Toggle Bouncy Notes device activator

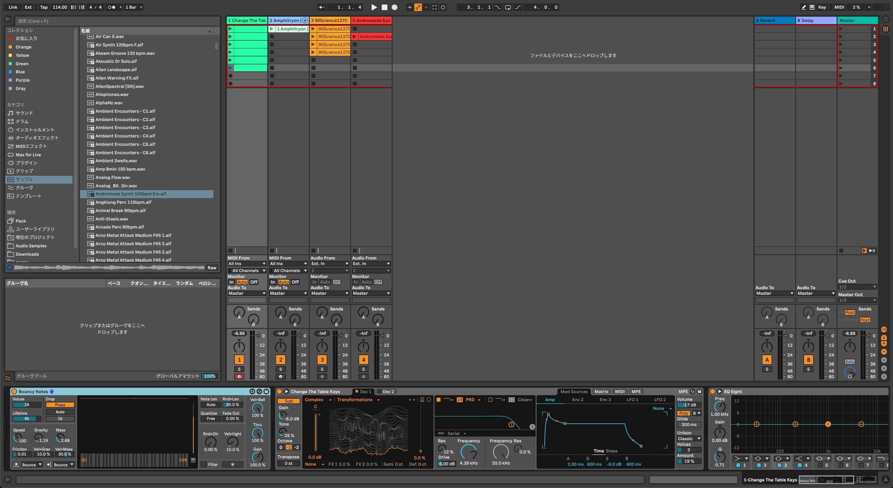[x=14, y=391]
